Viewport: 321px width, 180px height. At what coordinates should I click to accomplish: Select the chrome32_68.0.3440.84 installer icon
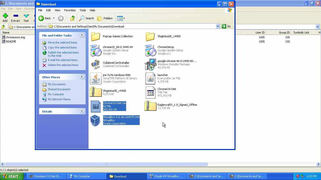pyautogui.click(x=96, y=50)
